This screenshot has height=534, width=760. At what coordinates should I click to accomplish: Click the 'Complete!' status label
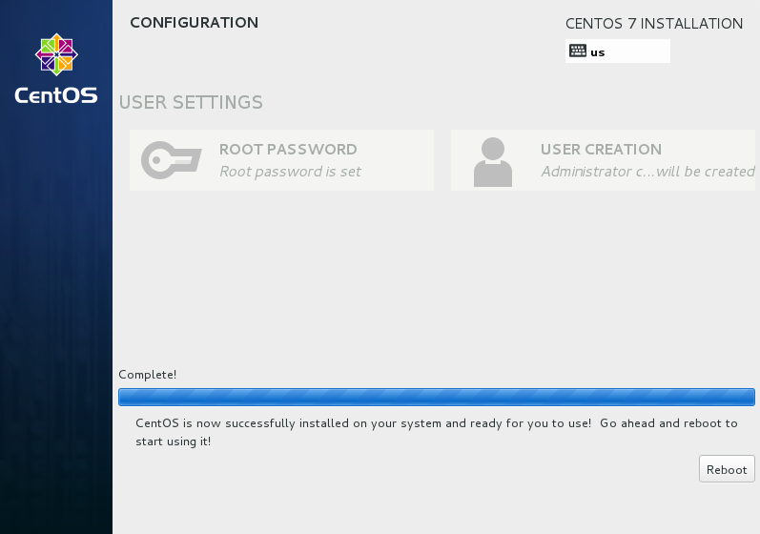point(147,375)
